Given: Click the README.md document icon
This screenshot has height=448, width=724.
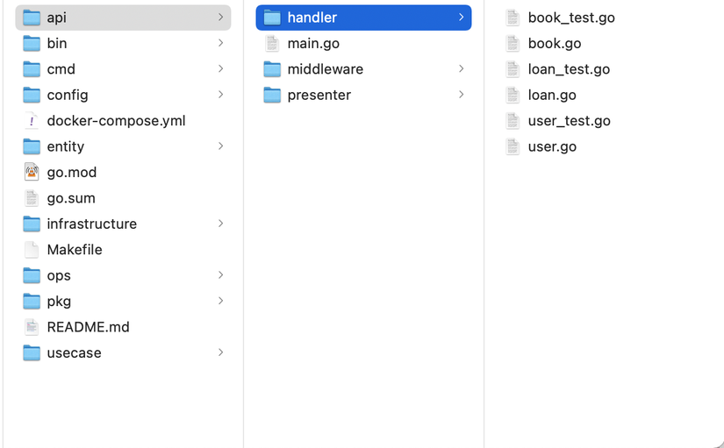Looking at the screenshot, I should 32,327.
